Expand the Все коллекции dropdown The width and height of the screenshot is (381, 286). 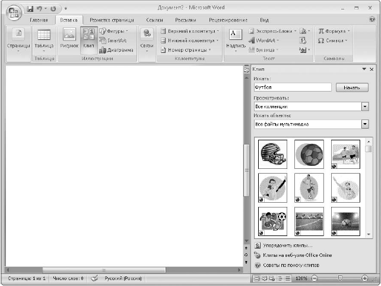point(365,106)
